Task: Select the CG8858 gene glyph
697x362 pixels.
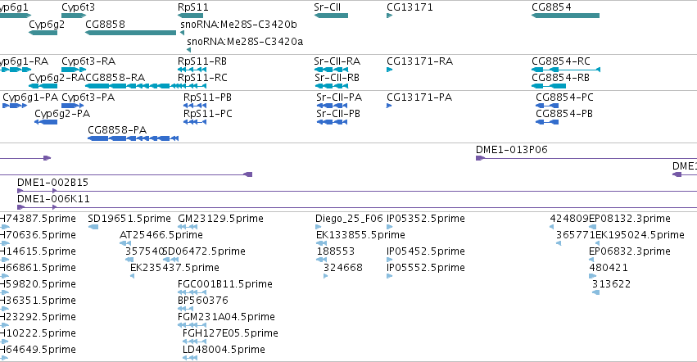Action: pos(131,33)
